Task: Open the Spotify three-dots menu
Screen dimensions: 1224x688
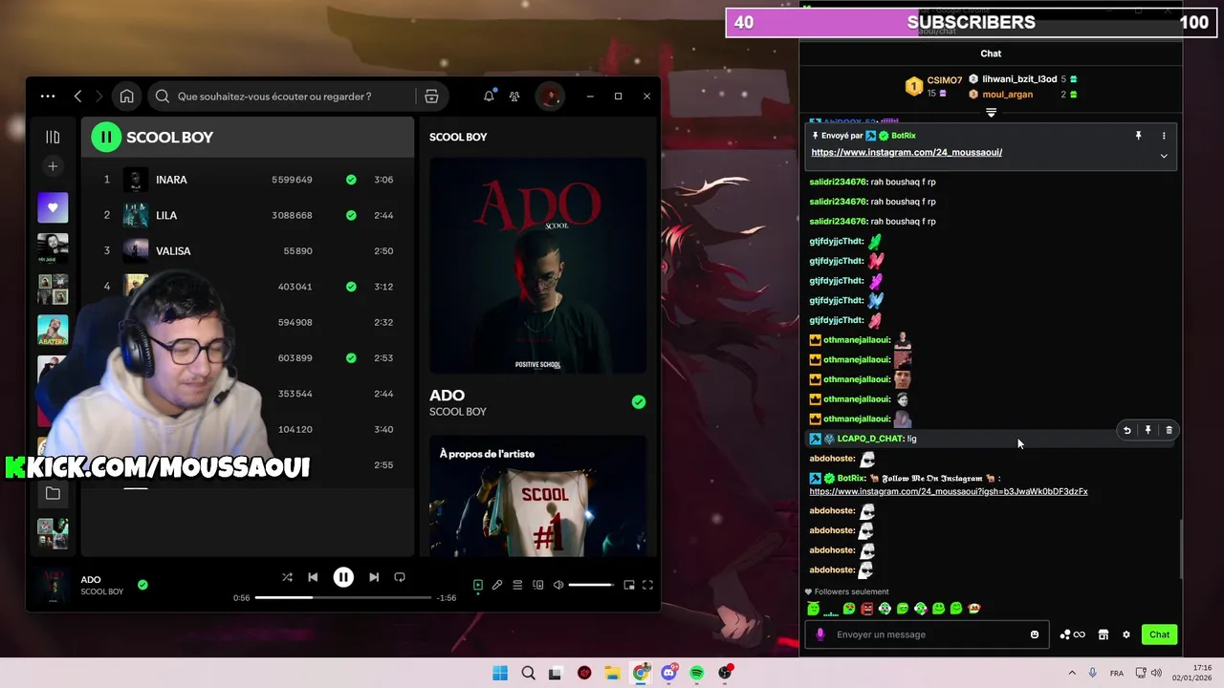Action: [48, 97]
